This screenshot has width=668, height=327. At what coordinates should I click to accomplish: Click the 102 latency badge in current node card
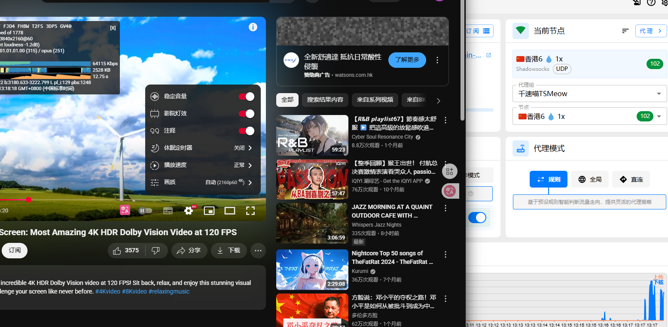[655, 64]
